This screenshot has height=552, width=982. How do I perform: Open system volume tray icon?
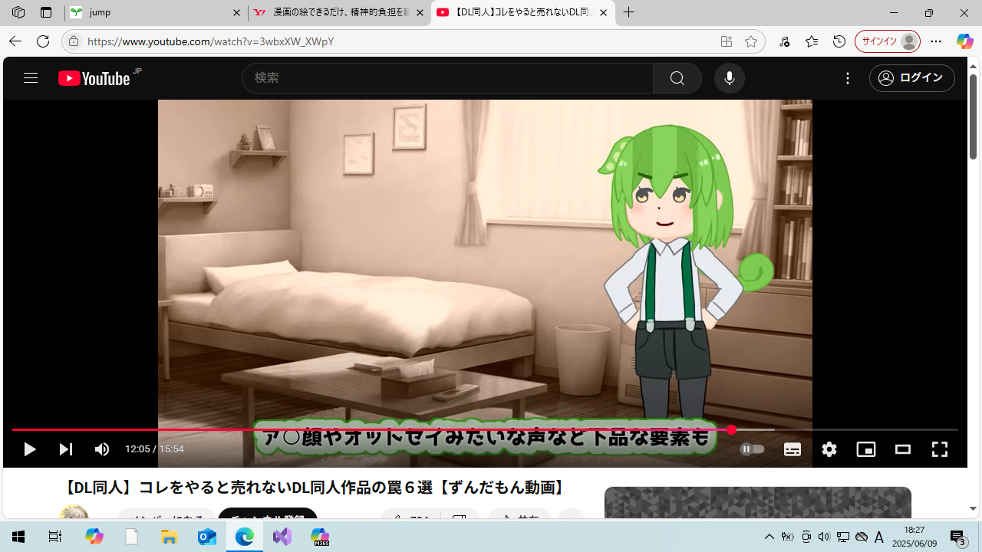824,537
